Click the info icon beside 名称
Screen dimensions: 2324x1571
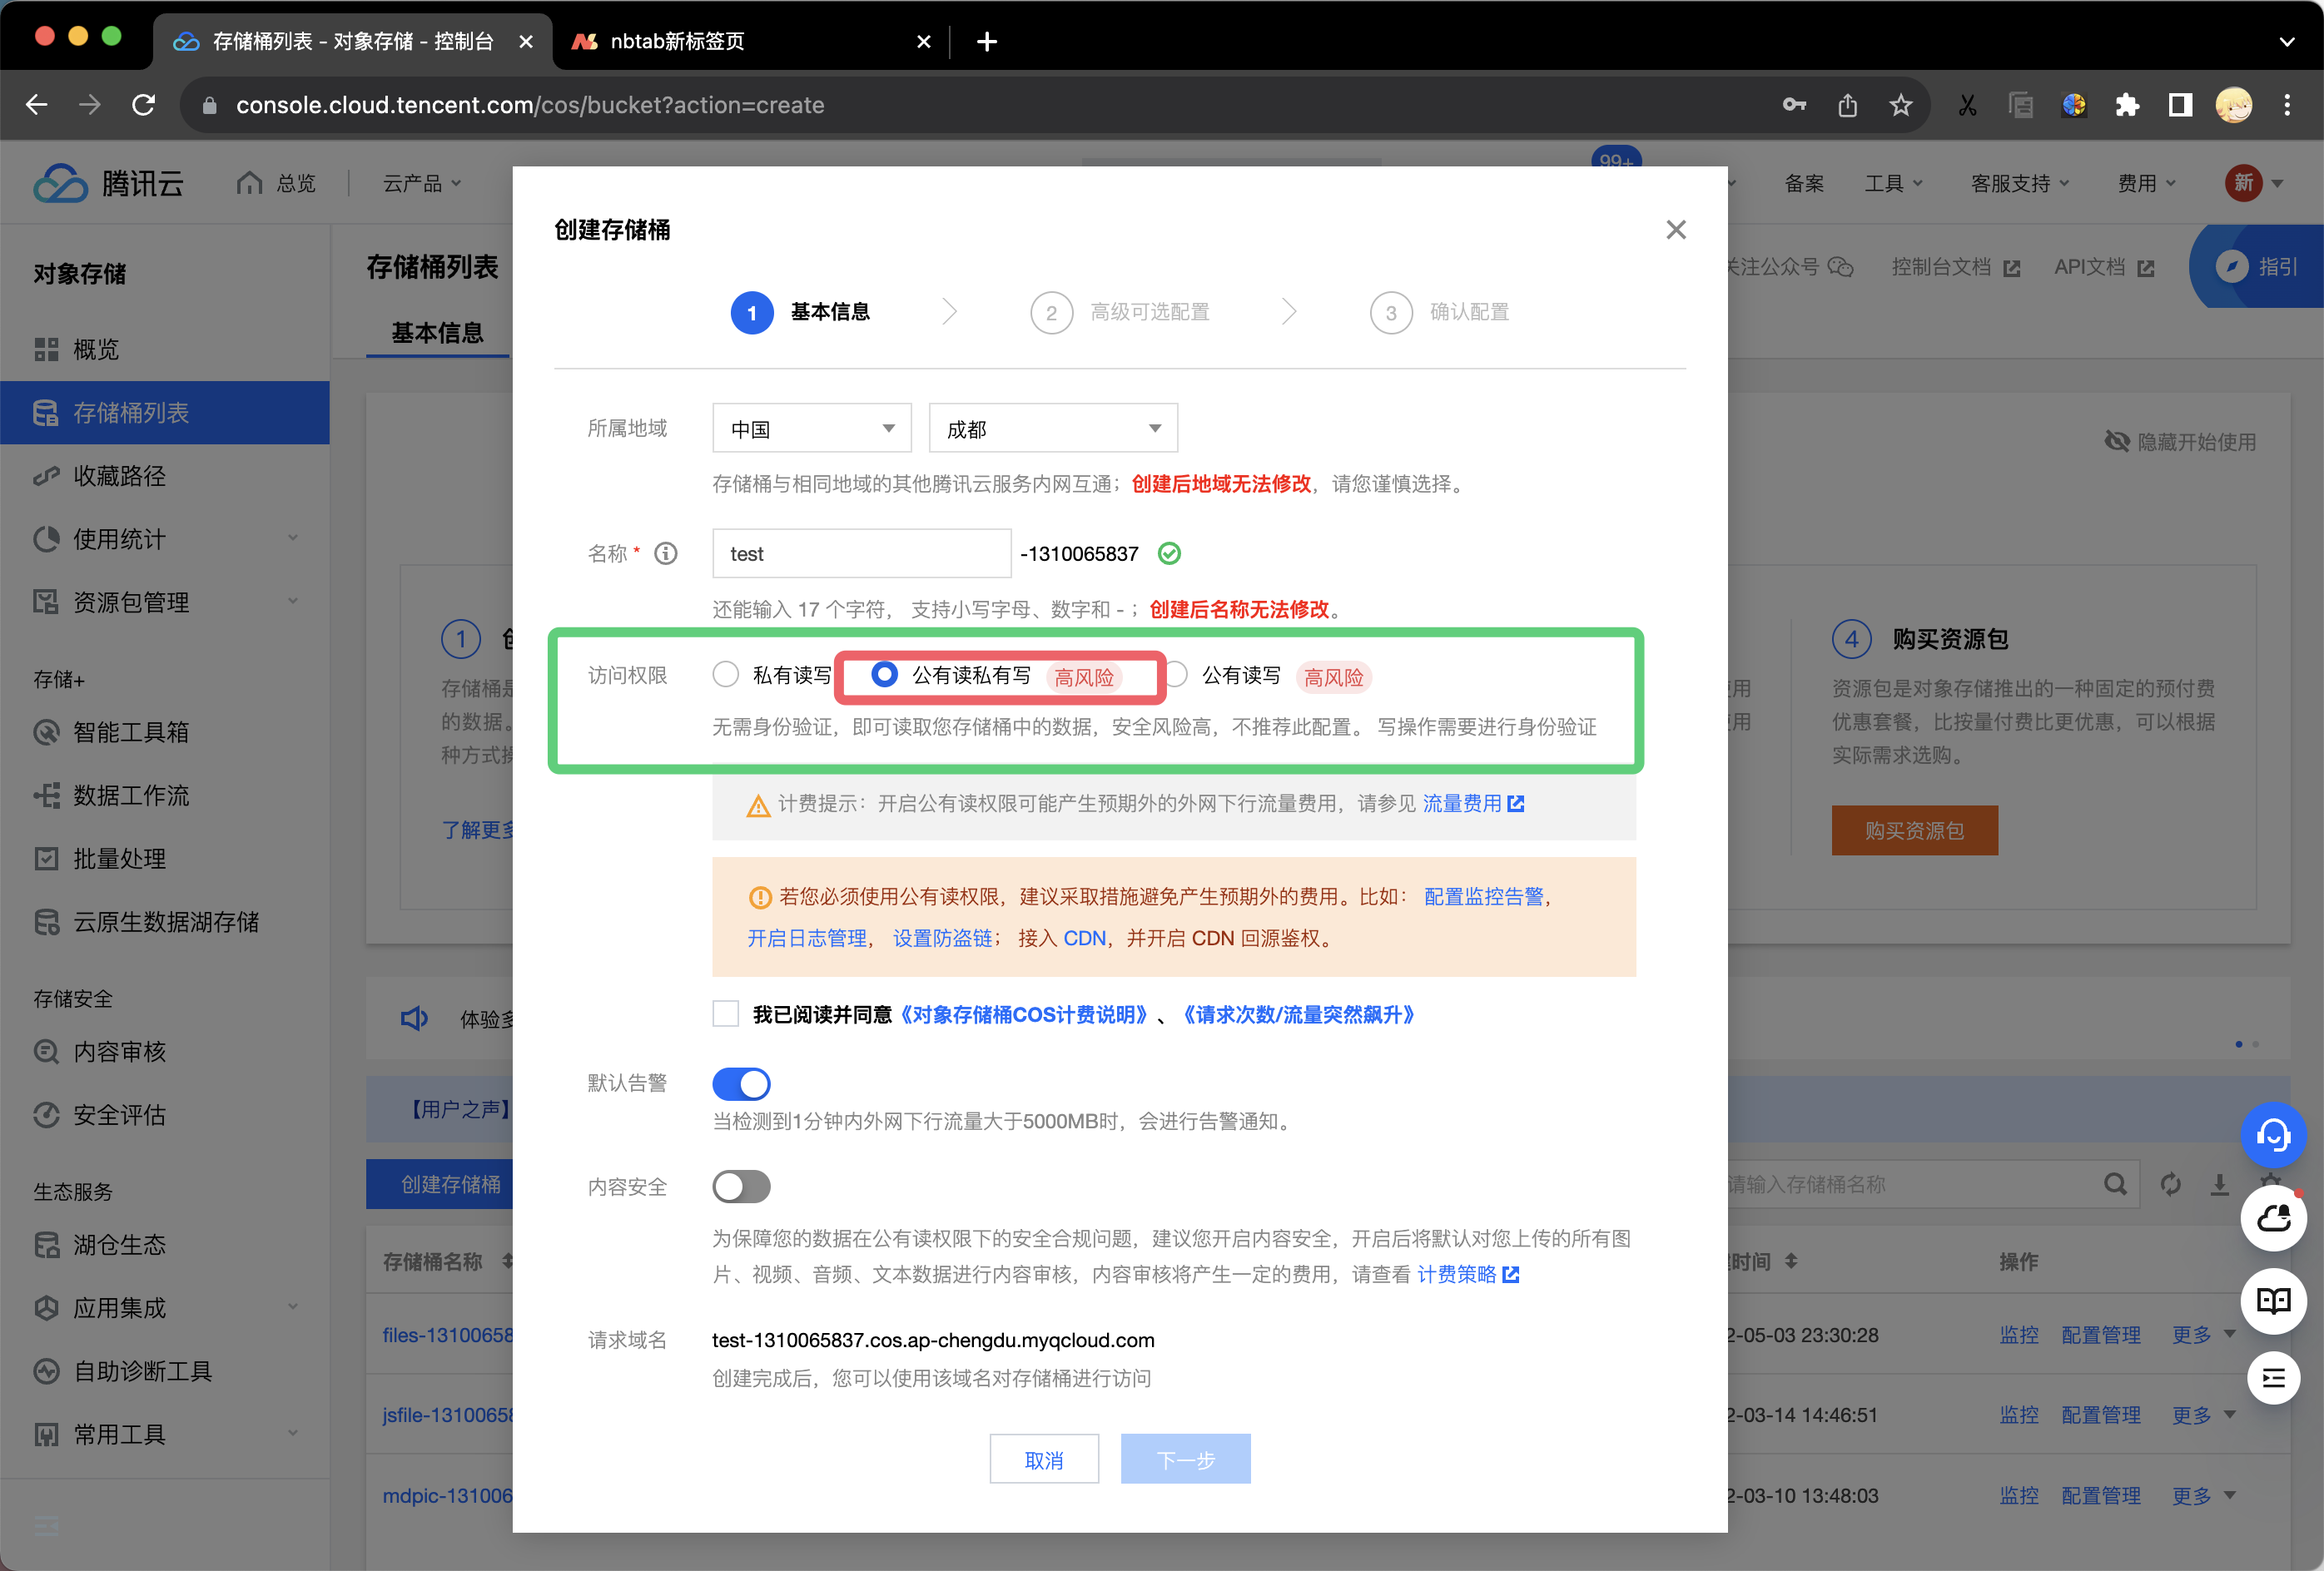[x=666, y=553]
